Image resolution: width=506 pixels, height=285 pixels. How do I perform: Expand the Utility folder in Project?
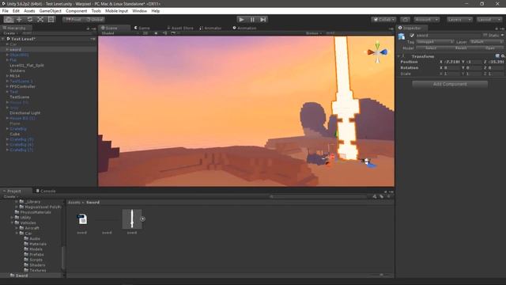pyautogui.click(x=12, y=218)
